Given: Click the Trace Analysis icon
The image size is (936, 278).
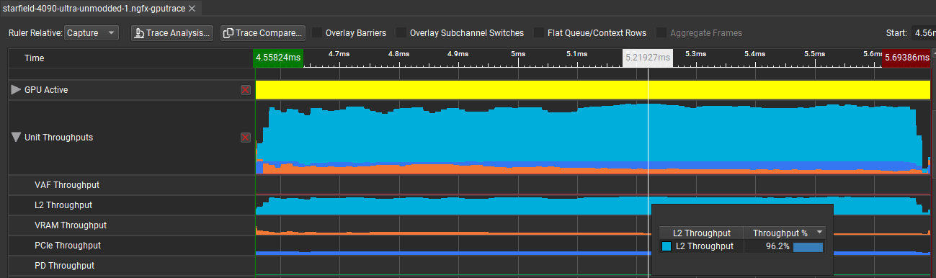Looking at the screenshot, I should pyautogui.click(x=140, y=33).
